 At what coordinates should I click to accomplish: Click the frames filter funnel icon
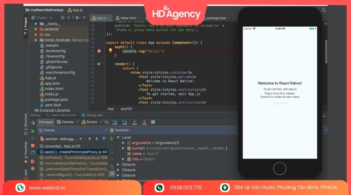(104, 139)
